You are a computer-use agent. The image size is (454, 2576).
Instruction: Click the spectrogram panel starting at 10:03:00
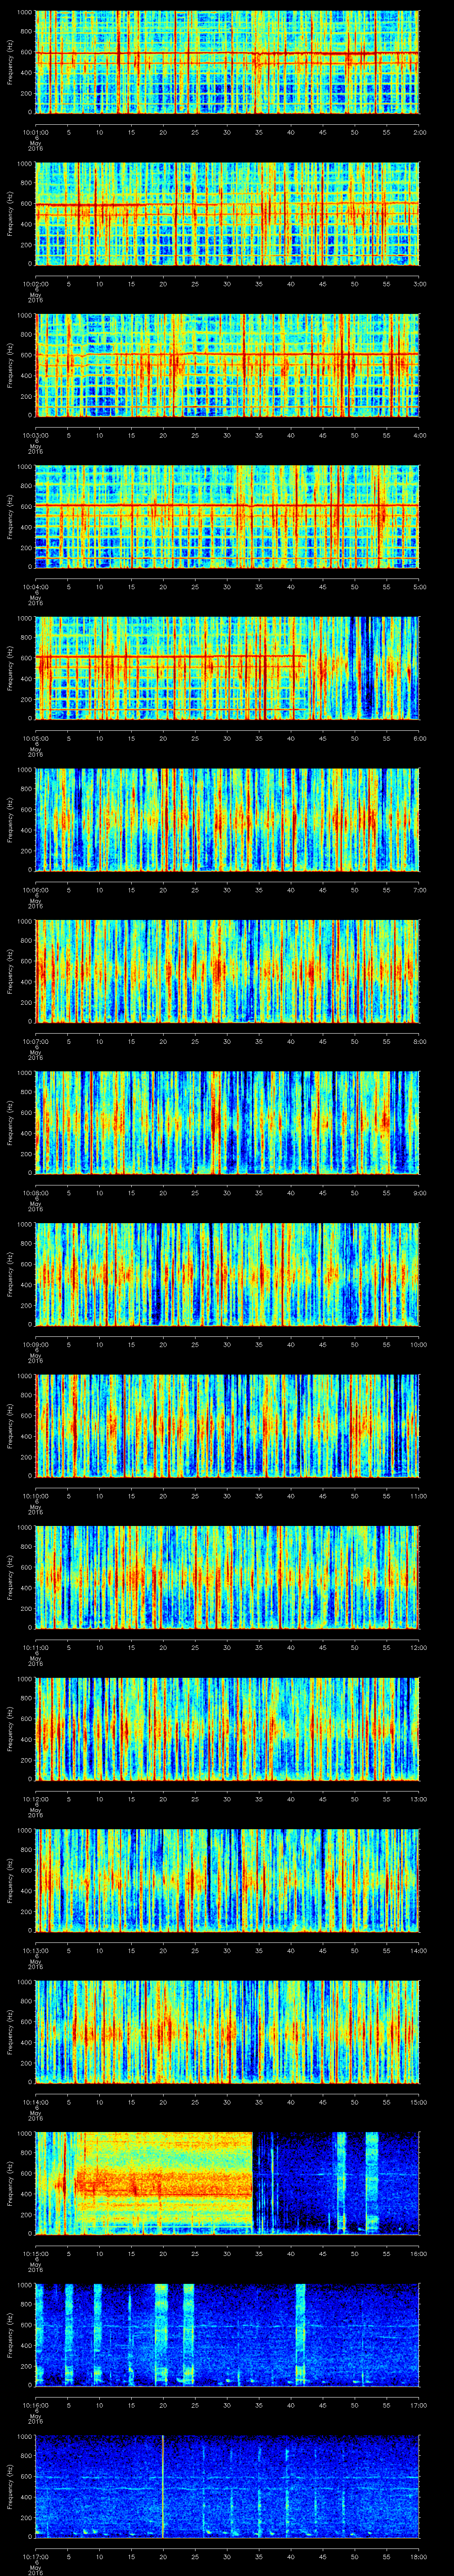(x=227, y=365)
